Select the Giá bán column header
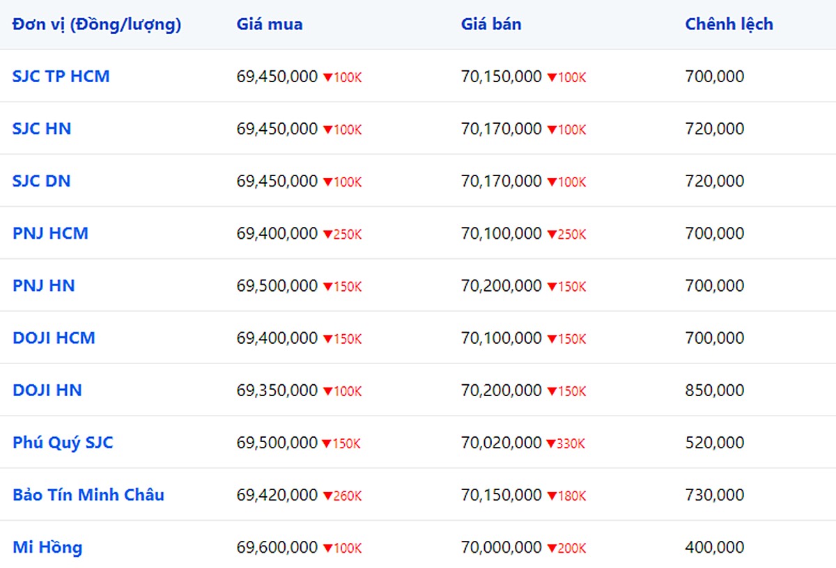Screen dimensions: 836x568 491,24
